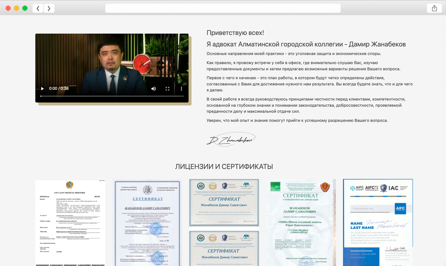The height and width of the screenshot is (266, 446).
Task: Click the video frame showing the lawyer
Action: click(x=112, y=60)
